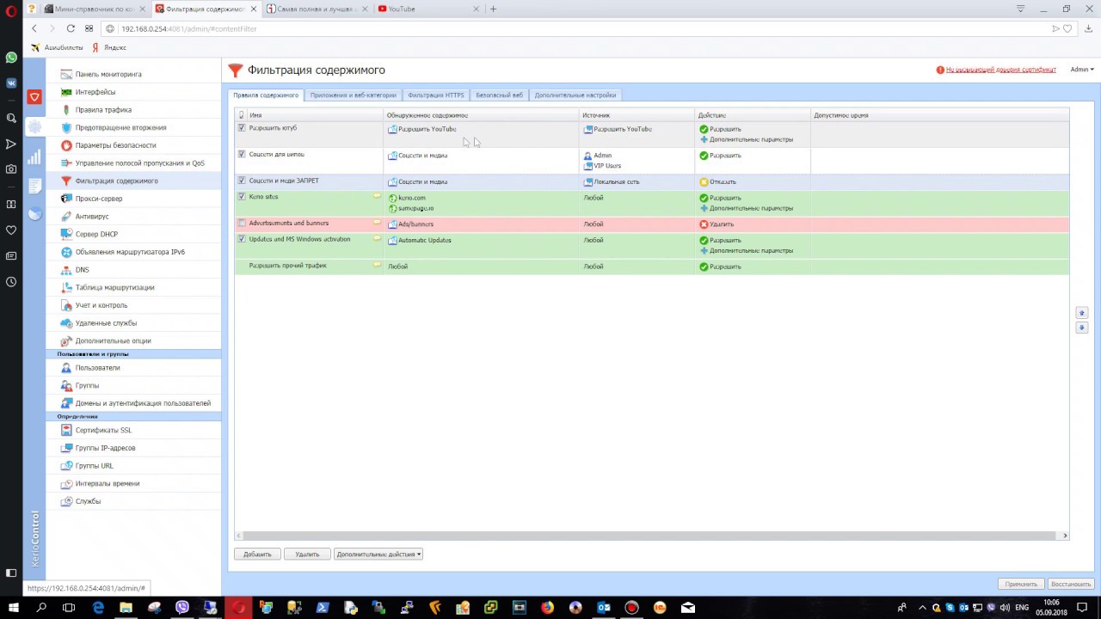The height and width of the screenshot is (619, 1101).
Task: Open Windows Task View button
Action: point(69,608)
